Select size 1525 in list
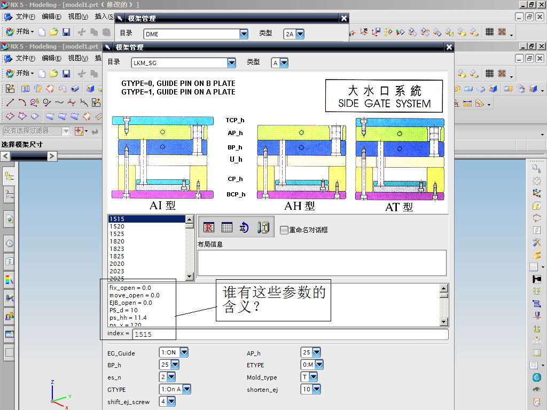Image resolution: width=547 pixels, height=410 pixels. pos(146,234)
